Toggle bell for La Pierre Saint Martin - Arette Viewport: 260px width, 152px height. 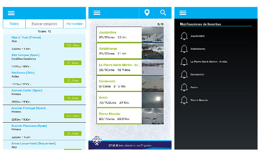pos(184,61)
